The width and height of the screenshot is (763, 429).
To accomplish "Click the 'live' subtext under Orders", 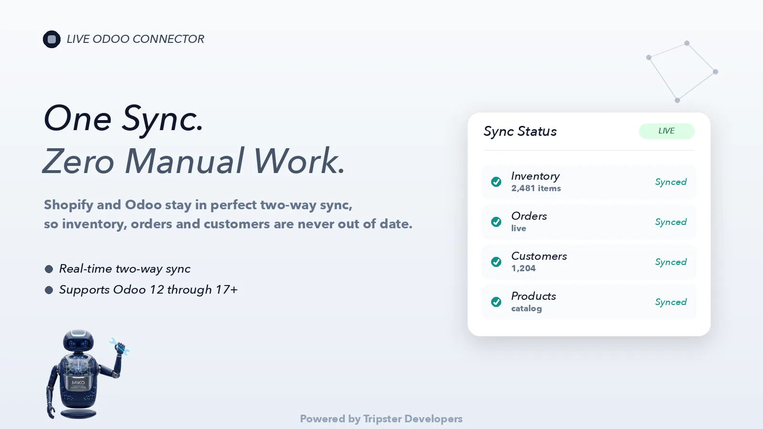I will [x=518, y=228].
